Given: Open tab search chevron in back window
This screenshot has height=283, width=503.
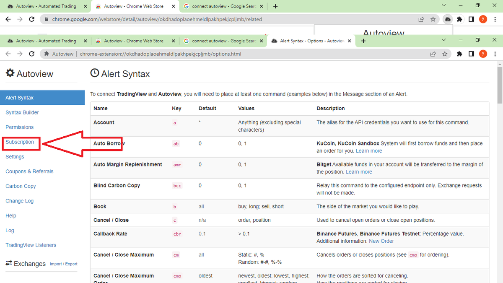Looking at the screenshot, I should tap(444, 5).
